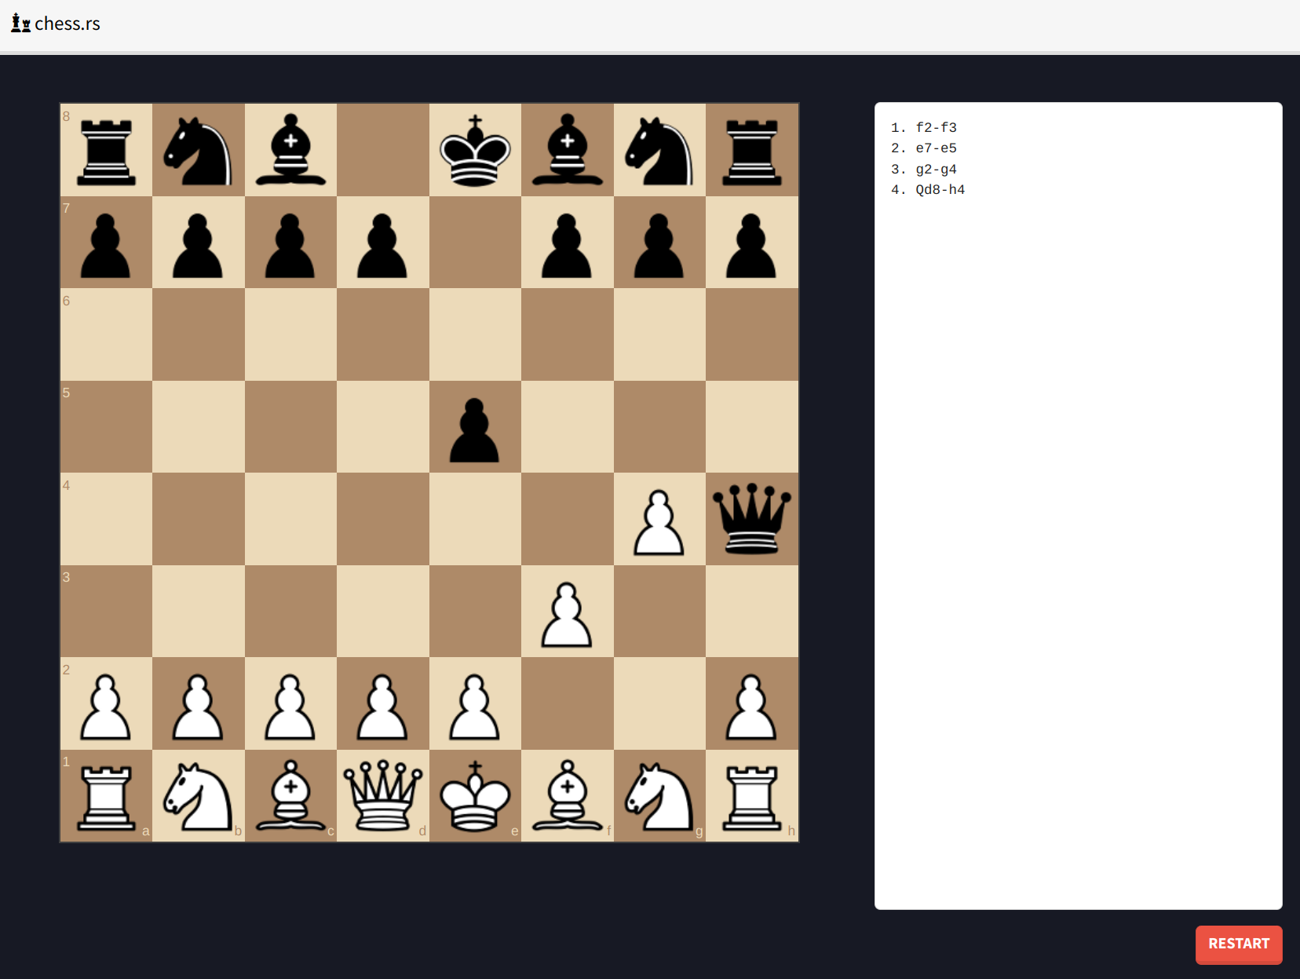
Task: Select the white queen on d1
Action: [382, 796]
